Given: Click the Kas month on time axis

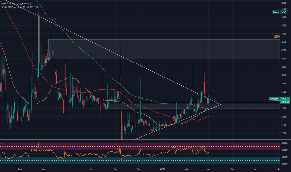Looking at the screenshot, I should pos(115,169).
